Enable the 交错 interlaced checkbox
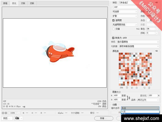The image size is (162, 122). (114, 29)
